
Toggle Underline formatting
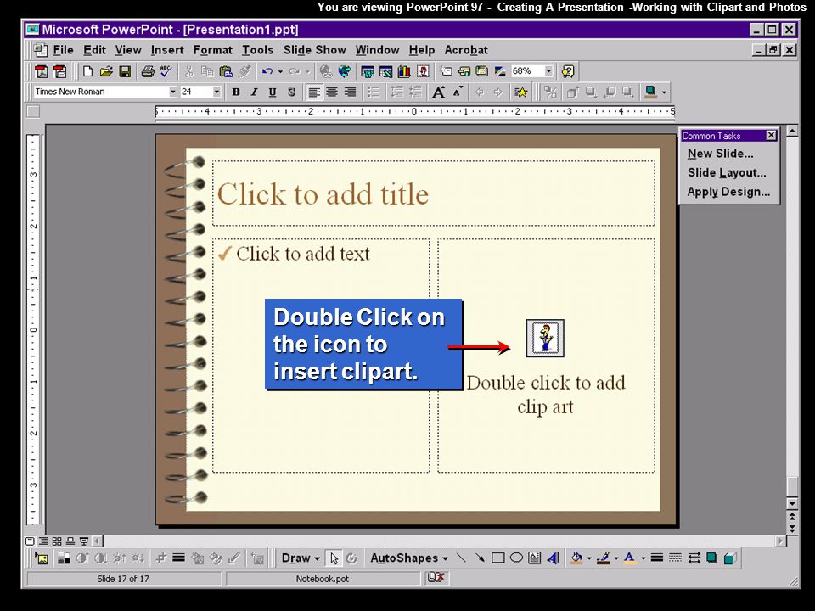(x=273, y=92)
